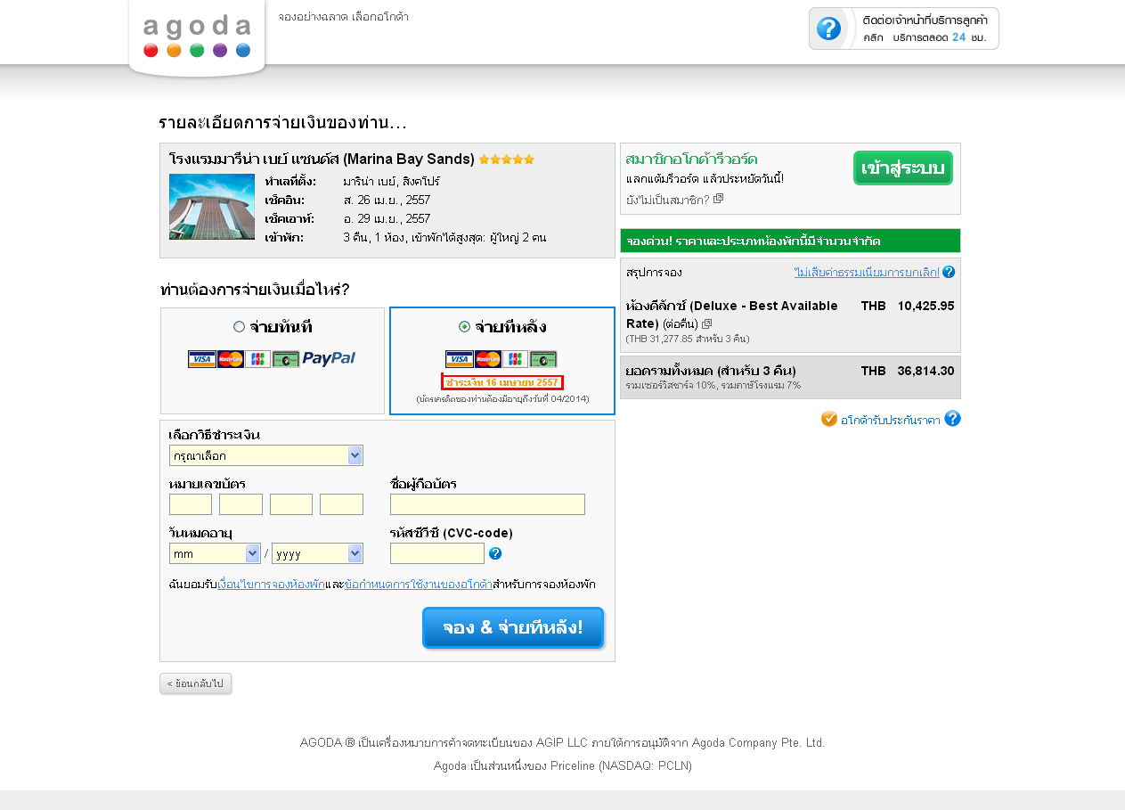Click the Agoda logo

(x=197, y=37)
